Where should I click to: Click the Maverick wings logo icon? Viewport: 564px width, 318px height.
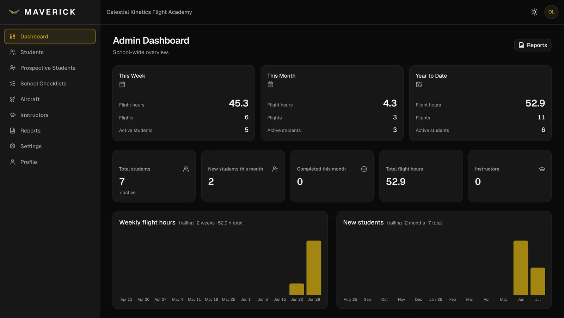[x=14, y=12]
